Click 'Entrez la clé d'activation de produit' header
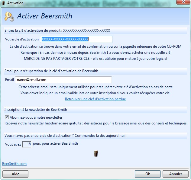The height and width of the screenshot is (180, 191). [57, 31]
